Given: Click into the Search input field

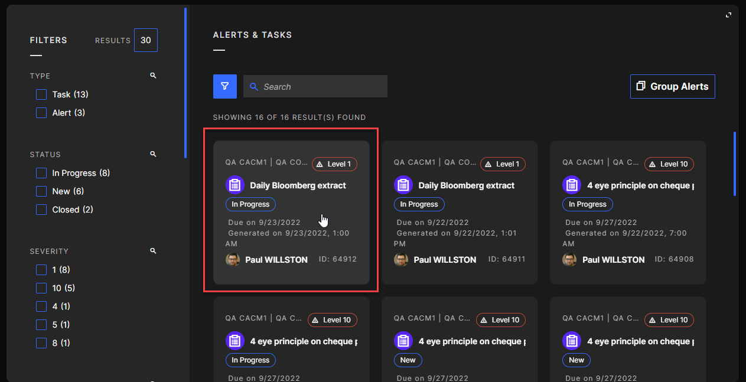Looking at the screenshot, I should click(x=322, y=87).
